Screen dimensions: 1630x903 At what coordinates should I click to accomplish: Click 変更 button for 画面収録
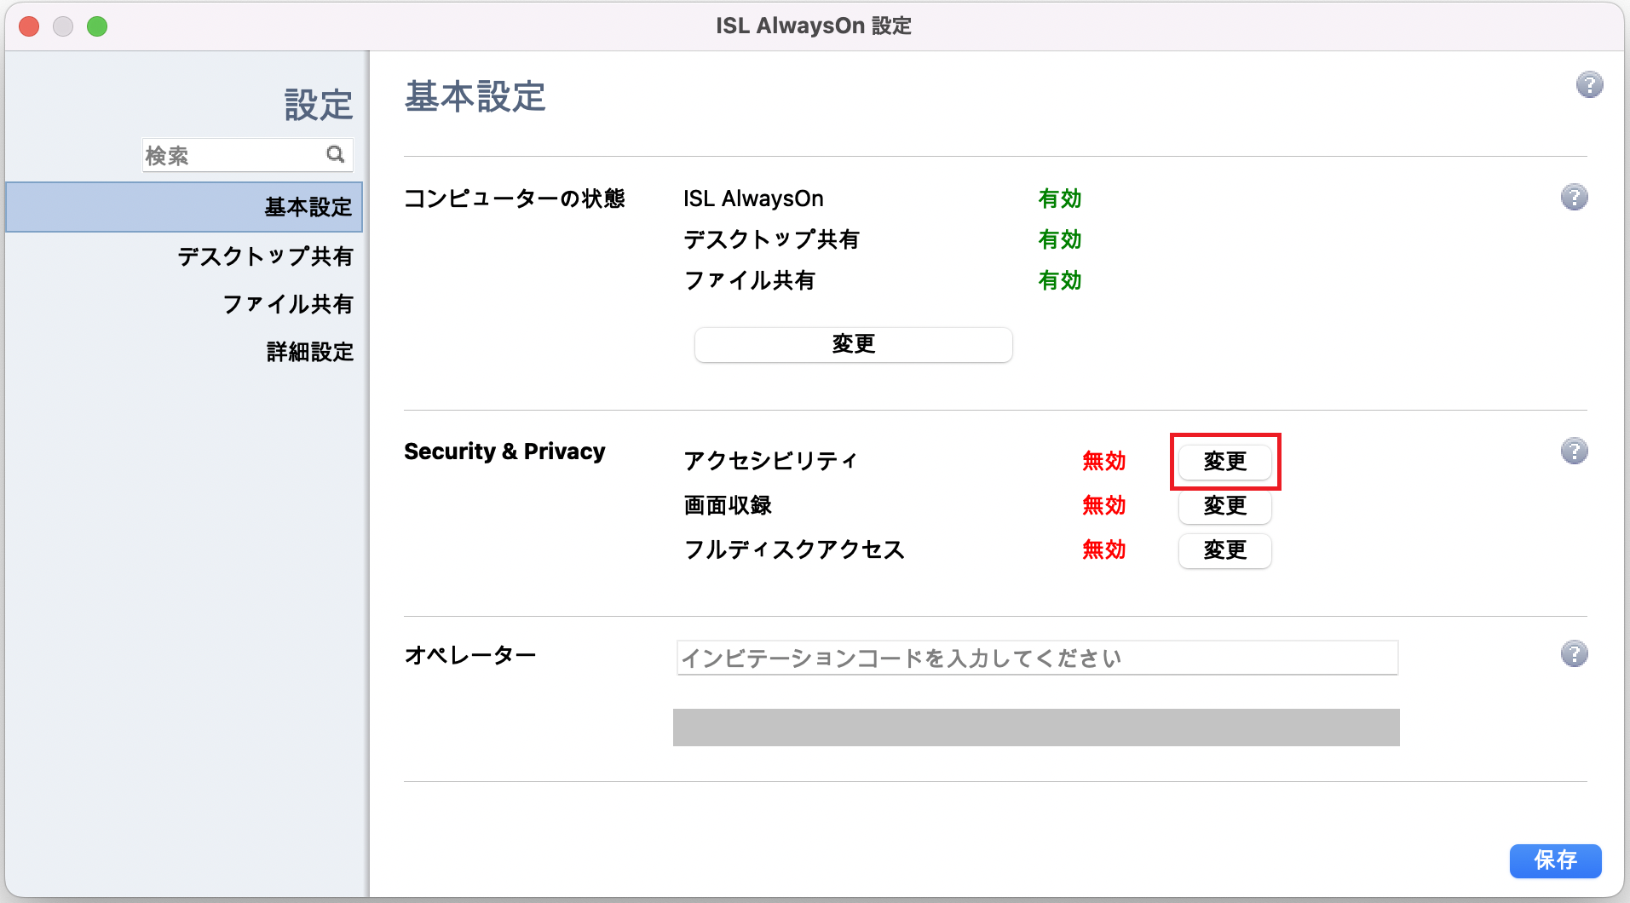[x=1225, y=506]
